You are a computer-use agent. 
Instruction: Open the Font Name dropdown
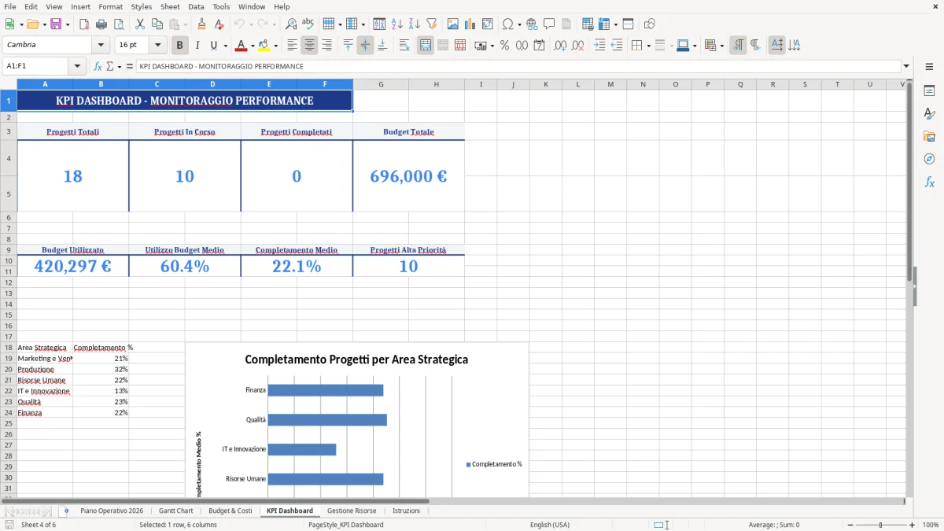[101, 45]
